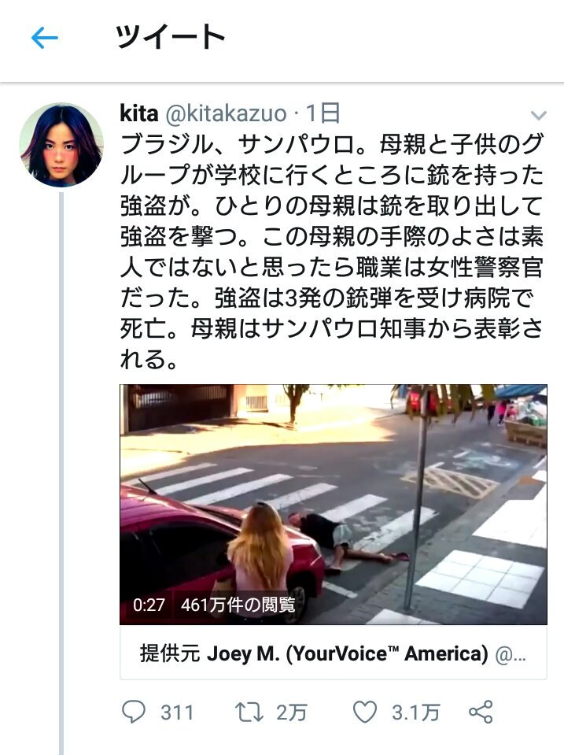Open the @kitakazuo handle link
The image size is (564, 755).
pyautogui.click(x=226, y=113)
